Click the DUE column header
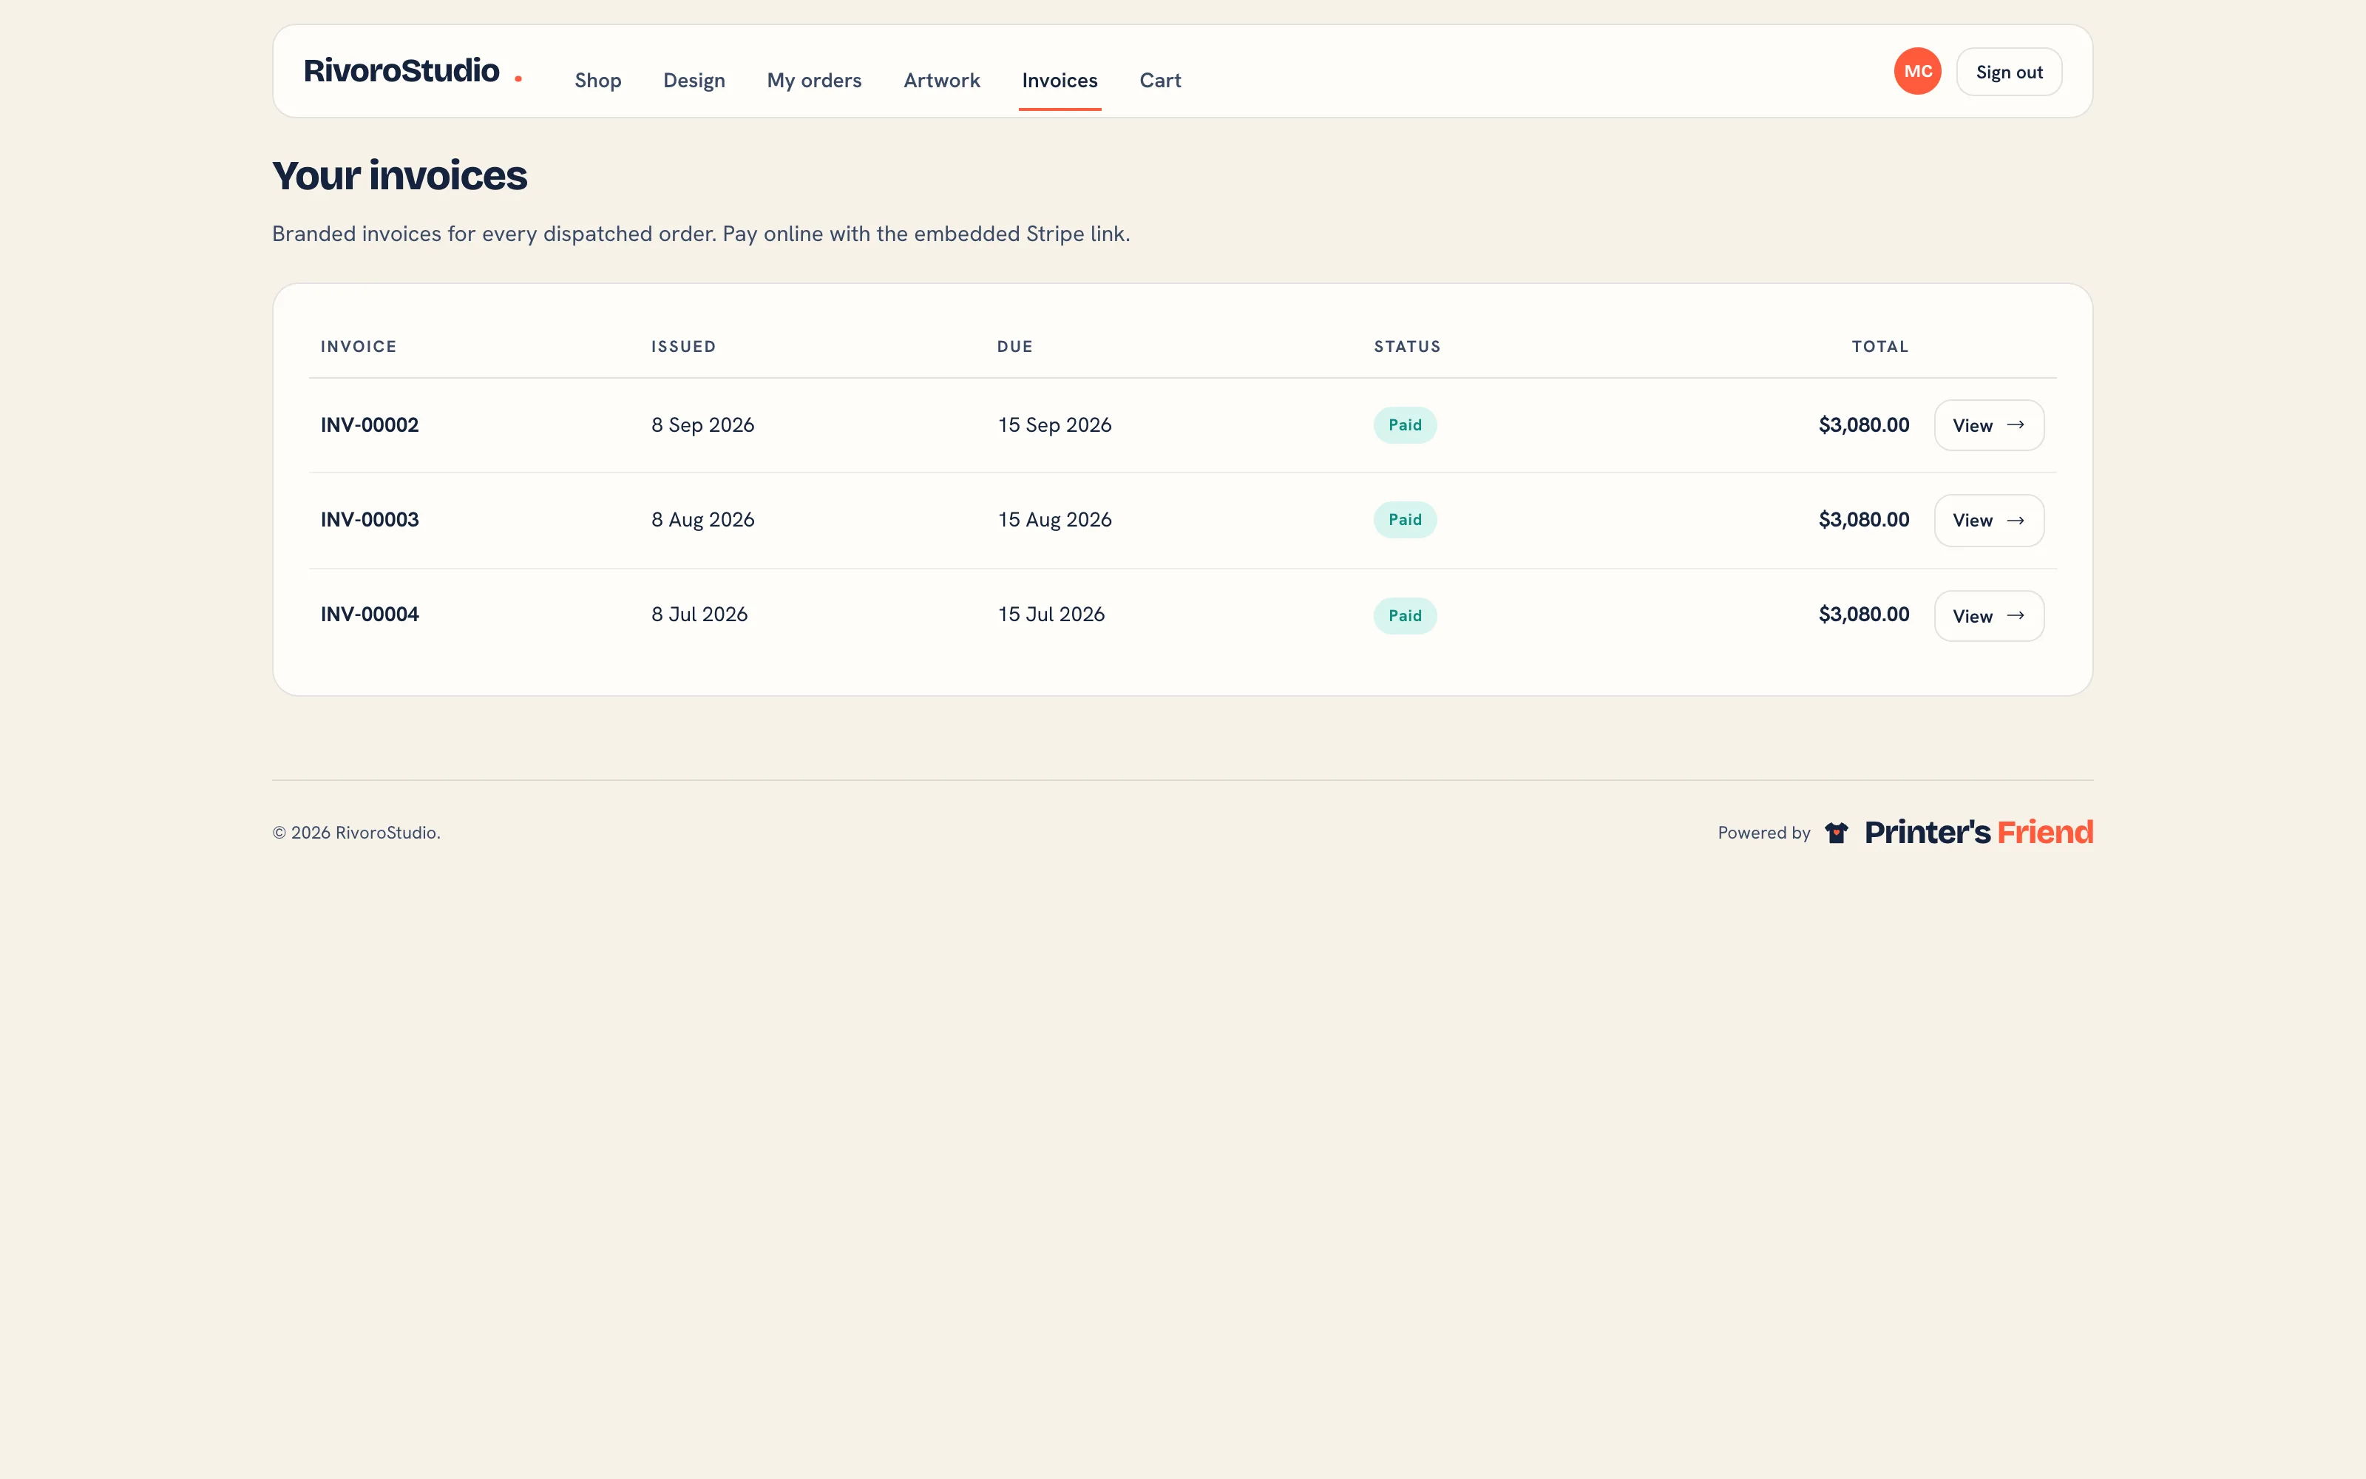The image size is (2366, 1479). click(x=1015, y=346)
